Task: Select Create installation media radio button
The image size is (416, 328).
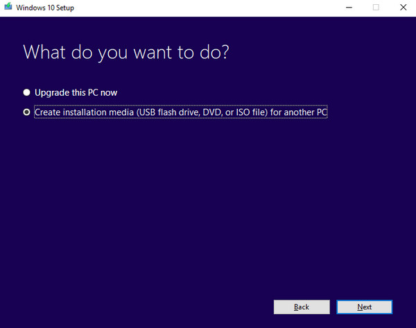Action: coord(26,112)
